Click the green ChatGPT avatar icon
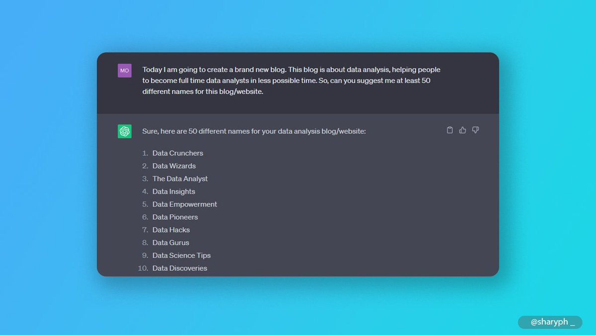Viewport: 596px width, 335px height. tap(125, 131)
